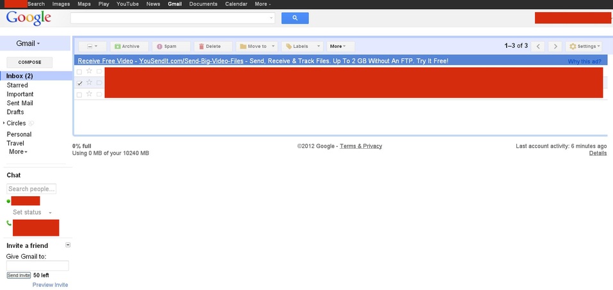Mark second email's importance marker
Viewport: 613px width, 290px height.
pyautogui.click(x=99, y=83)
